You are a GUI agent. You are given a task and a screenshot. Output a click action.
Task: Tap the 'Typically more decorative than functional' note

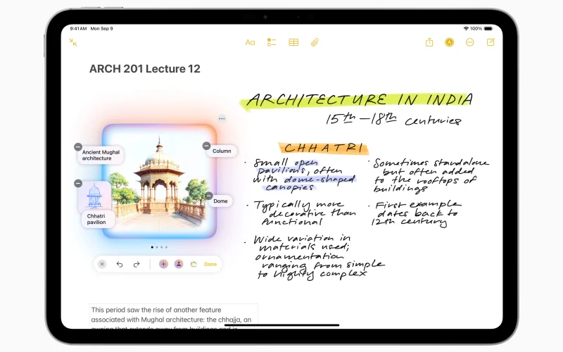305,213
